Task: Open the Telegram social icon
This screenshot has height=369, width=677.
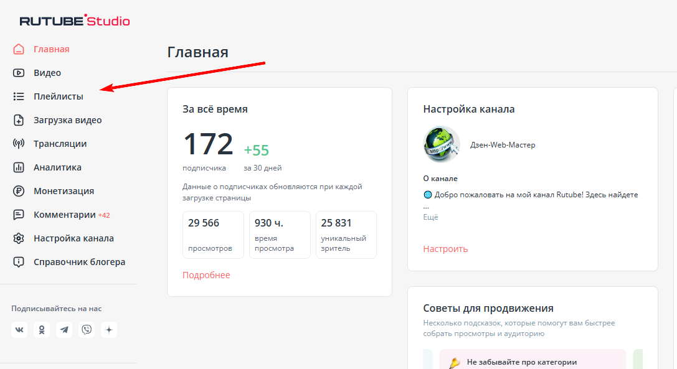Action: pyautogui.click(x=64, y=330)
